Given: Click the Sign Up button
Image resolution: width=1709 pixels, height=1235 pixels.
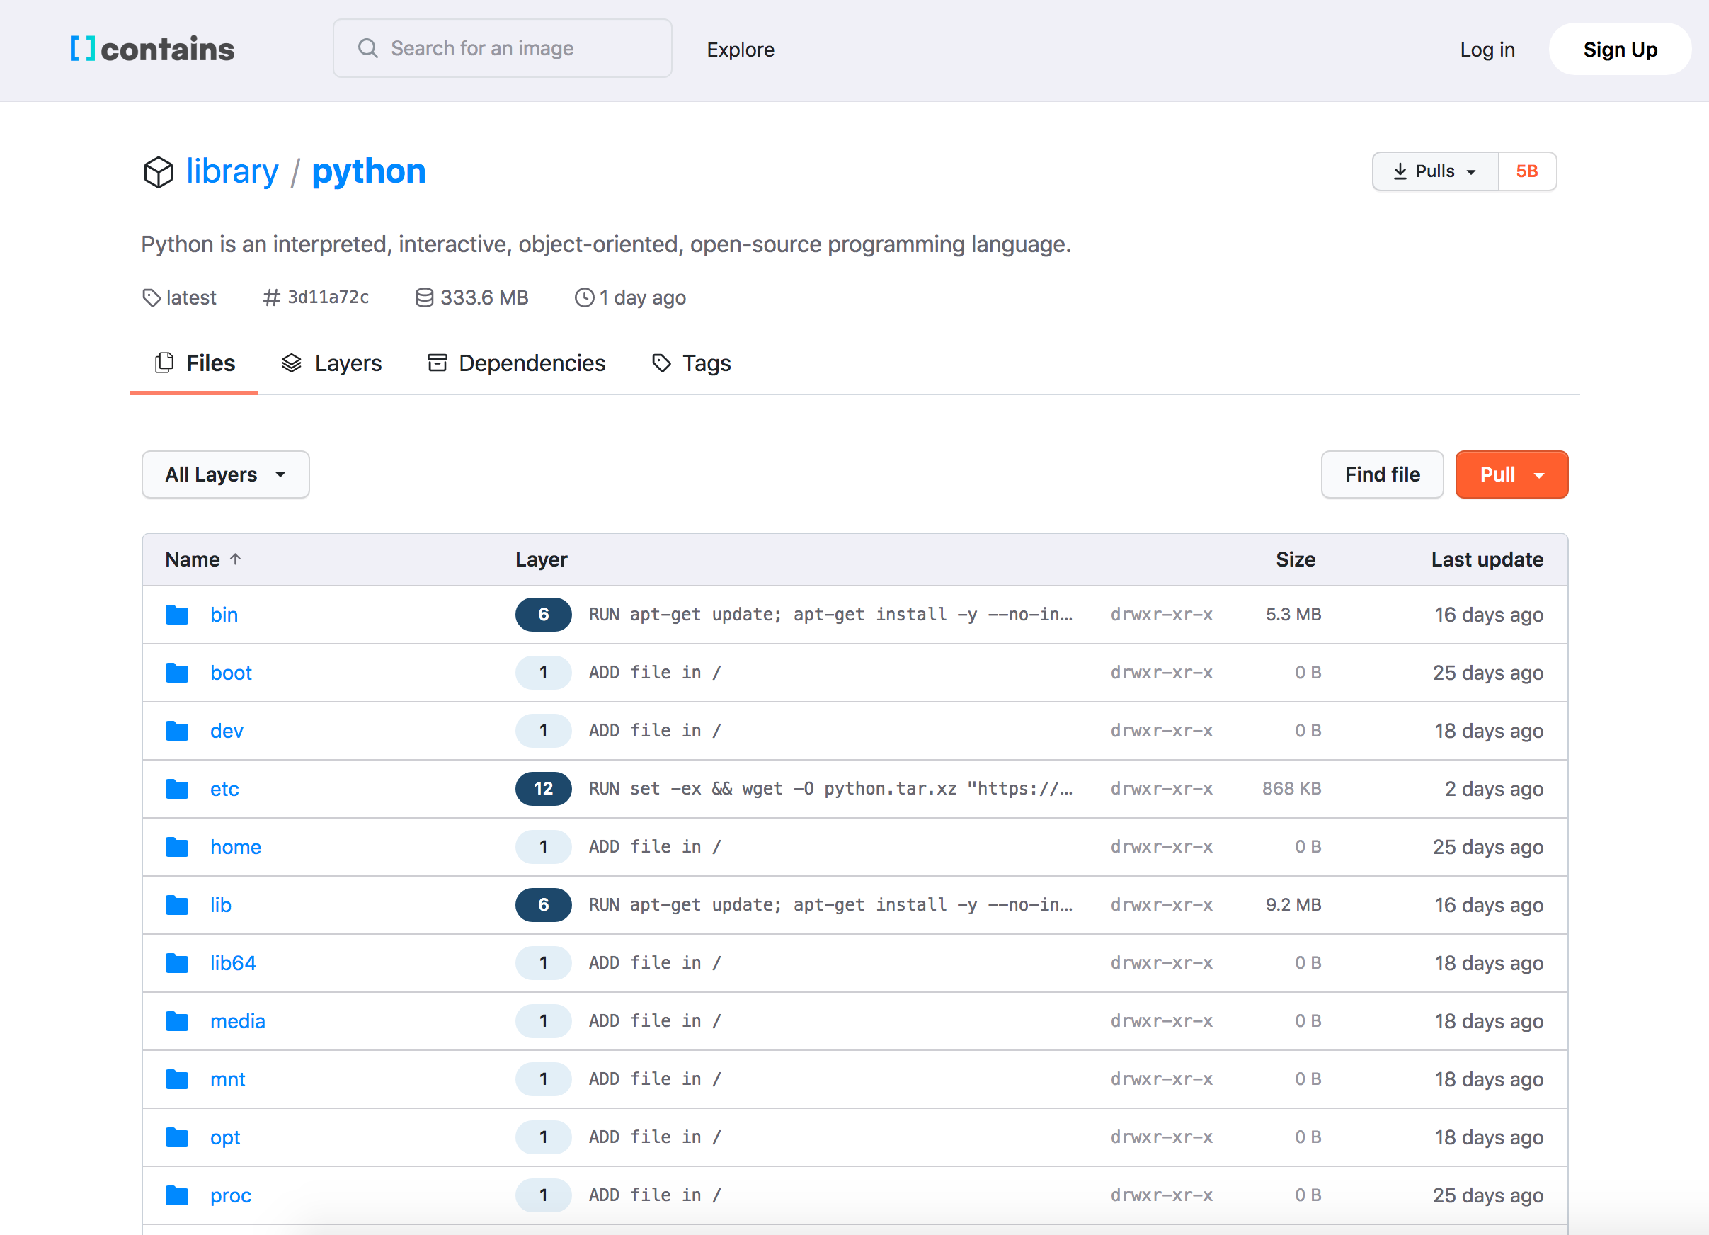Looking at the screenshot, I should pos(1619,50).
